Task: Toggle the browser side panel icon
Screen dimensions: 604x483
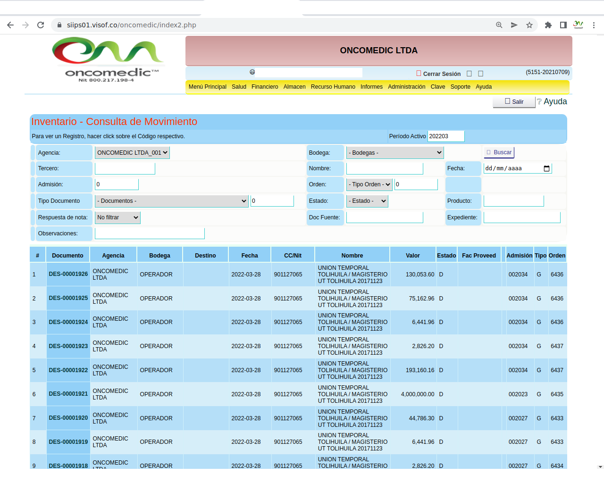Action: pos(563,25)
